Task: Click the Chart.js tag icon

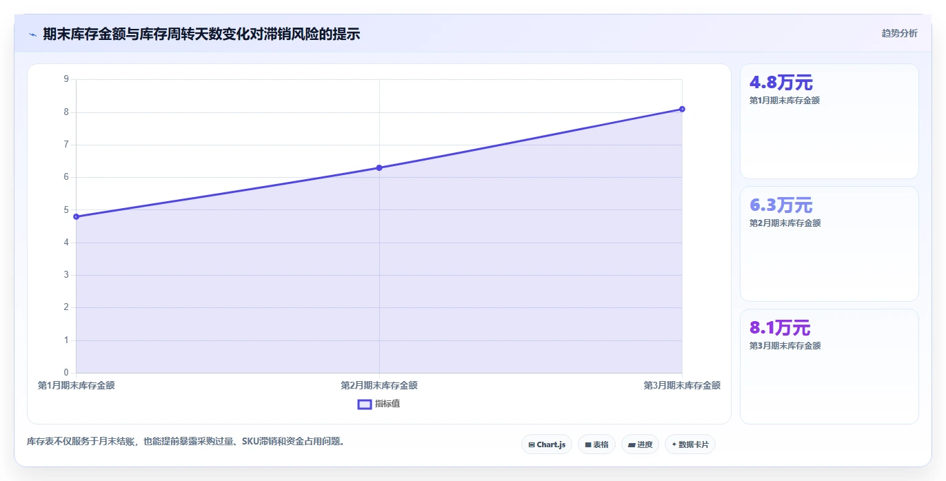Action: 532,445
